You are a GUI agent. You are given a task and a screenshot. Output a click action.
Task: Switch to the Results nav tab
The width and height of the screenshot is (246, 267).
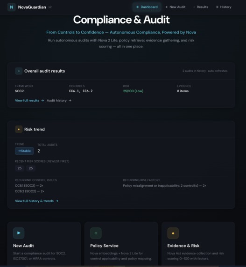200,7
